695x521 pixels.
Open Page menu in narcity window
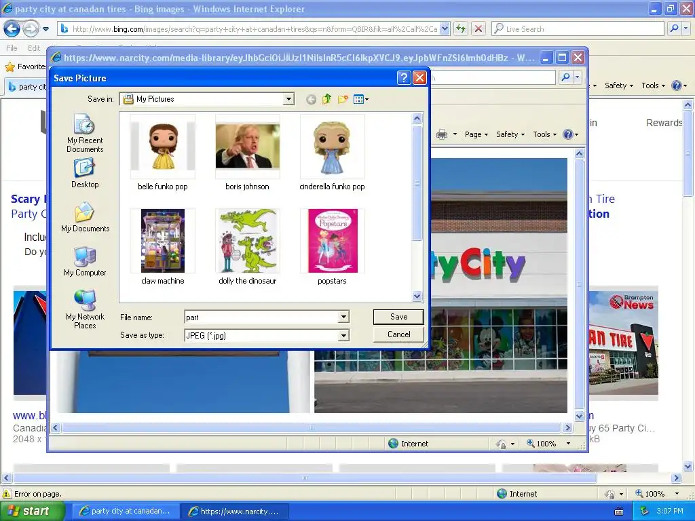(x=476, y=134)
